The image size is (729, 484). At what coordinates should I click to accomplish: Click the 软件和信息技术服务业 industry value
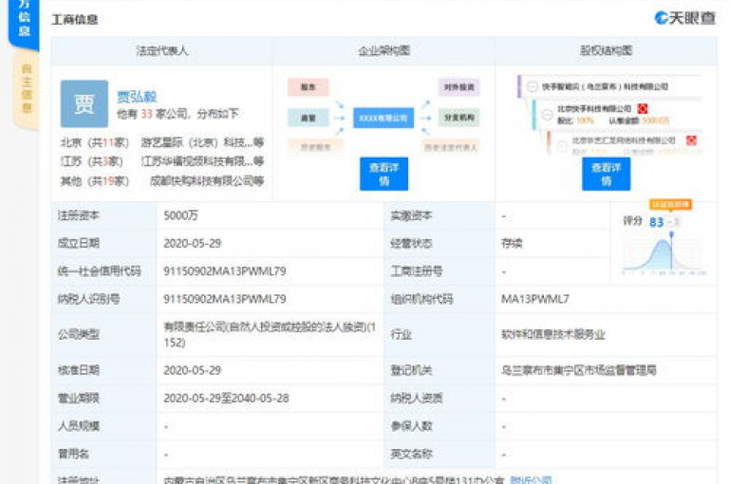(552, 334)
